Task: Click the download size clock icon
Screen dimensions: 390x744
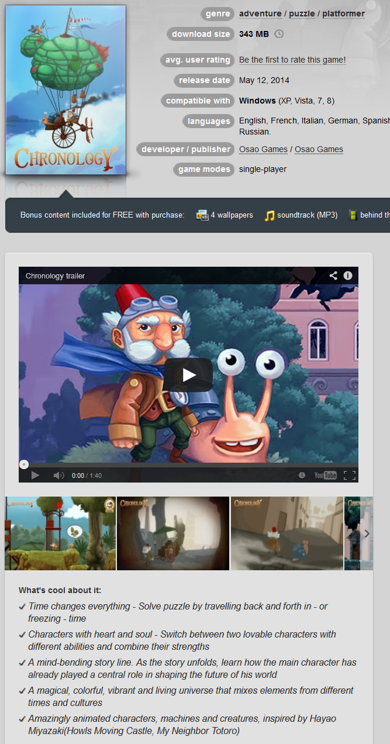Action: click(x=279, y=34)
